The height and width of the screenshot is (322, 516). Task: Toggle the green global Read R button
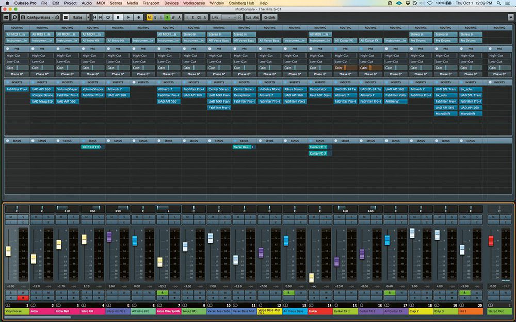tap(167, 18)
